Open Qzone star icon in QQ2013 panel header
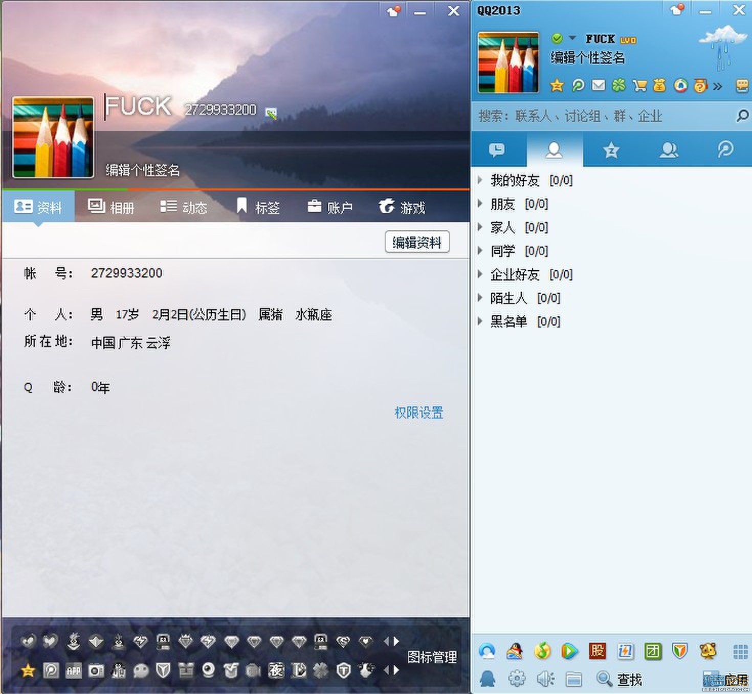 click(x=557, y=85)
